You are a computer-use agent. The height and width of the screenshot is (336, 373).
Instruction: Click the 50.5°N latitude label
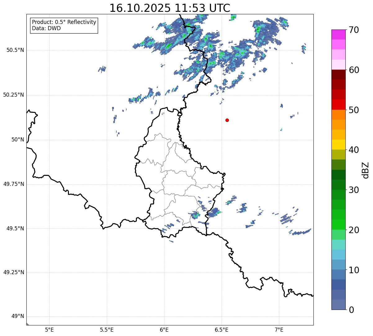pos(15,50)
